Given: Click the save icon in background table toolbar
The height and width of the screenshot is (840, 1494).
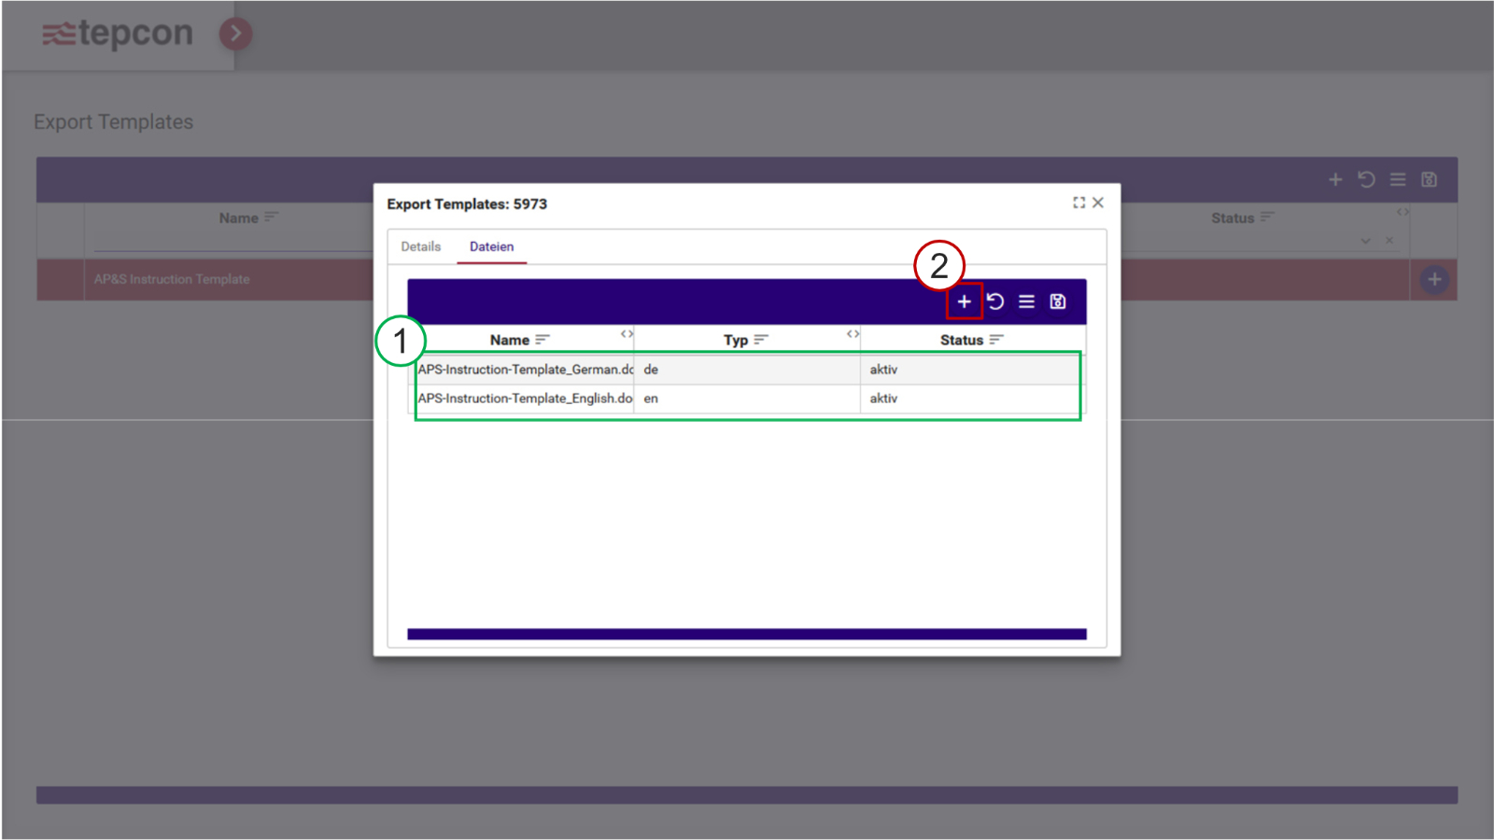Looking at the screenshot, I should click(x=1429, y=179).
